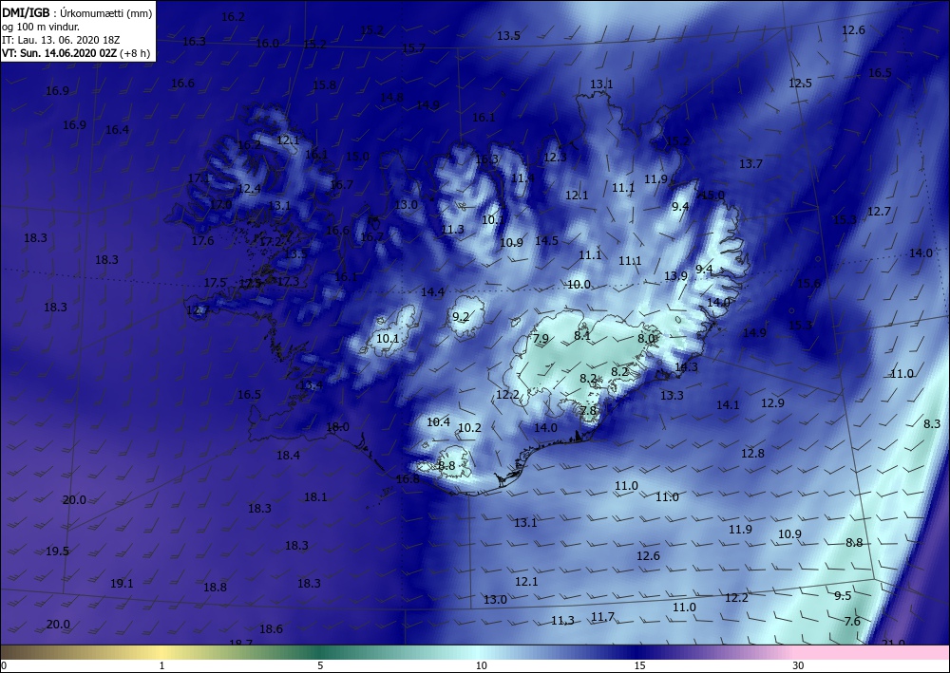950x673 pixels.
Task: Click the 11.7 value near the bottom
Action: click(x=603, y=617)
